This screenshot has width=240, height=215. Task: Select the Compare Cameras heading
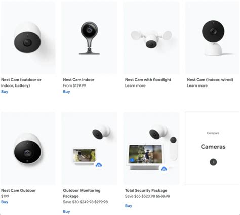[x=213, y=147]
